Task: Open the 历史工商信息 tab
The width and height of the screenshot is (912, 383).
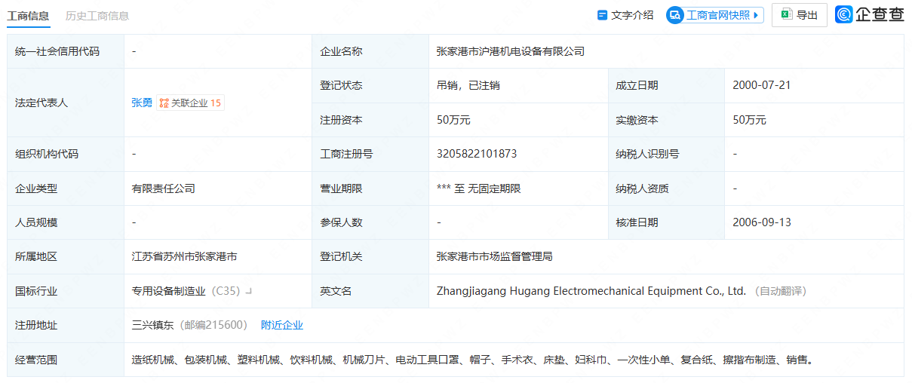Action: click(x=97, y=15)
